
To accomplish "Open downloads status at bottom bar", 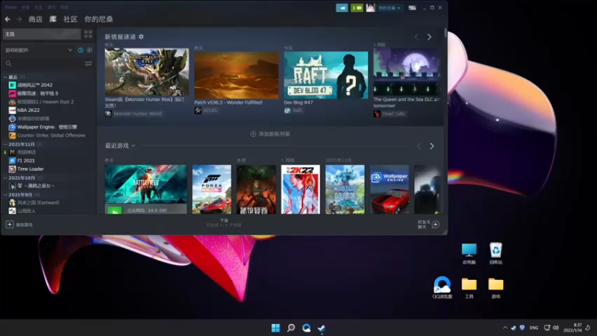I will pos(223,223).
